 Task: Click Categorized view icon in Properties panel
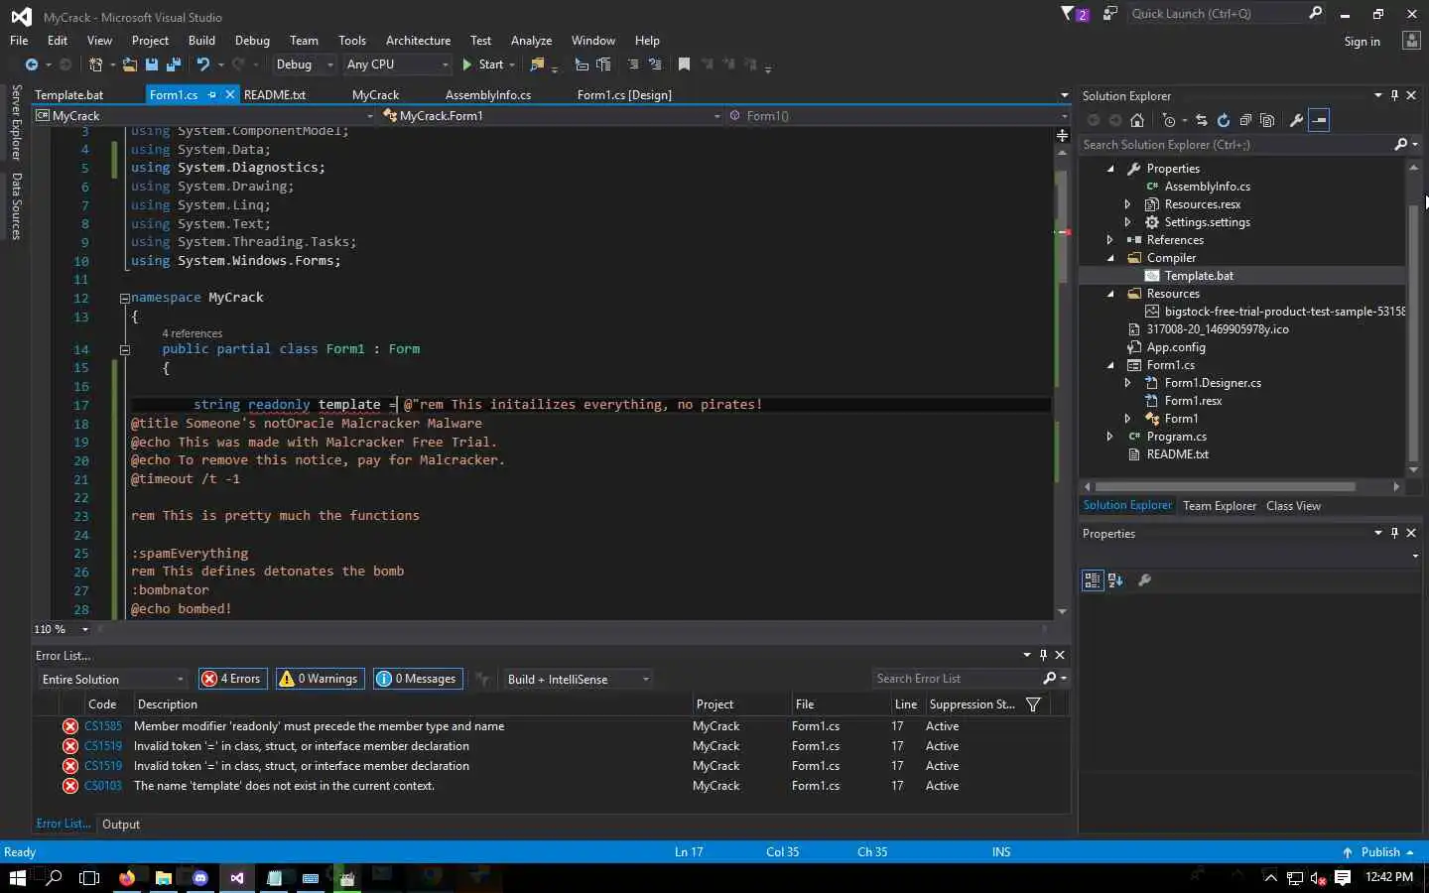(1093, 580)
